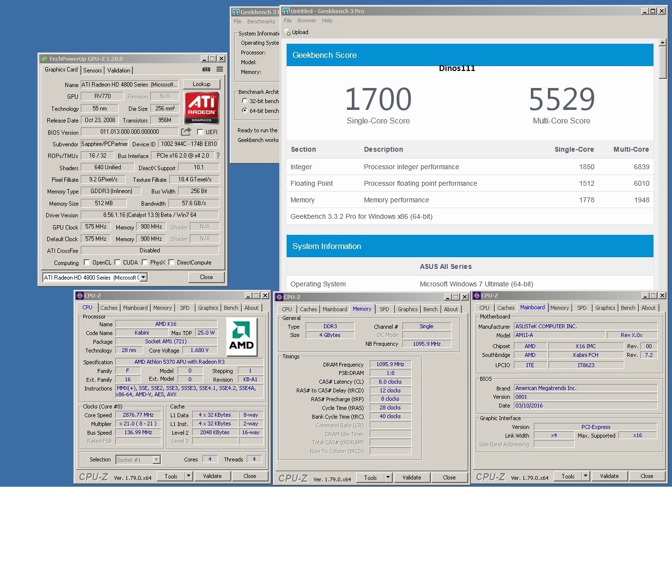Toggle the OpenCL checkbox
Screen dimensions: 672x583
pos(87,262)
